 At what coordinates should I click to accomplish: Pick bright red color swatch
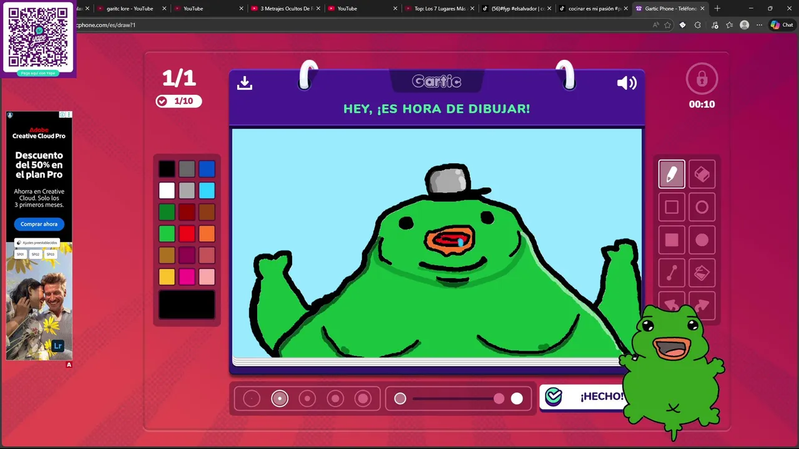[x=187, y=233]
